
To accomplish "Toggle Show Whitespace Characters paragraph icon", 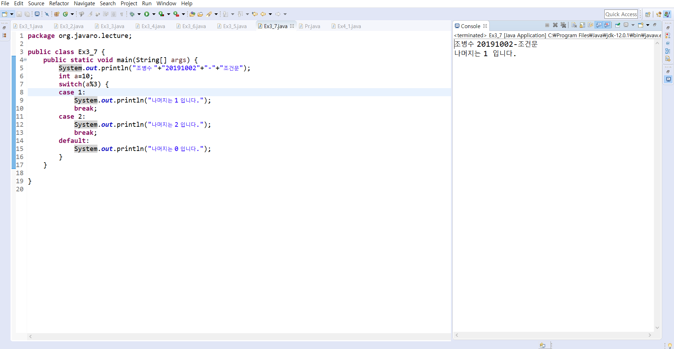I will (122, 14).
